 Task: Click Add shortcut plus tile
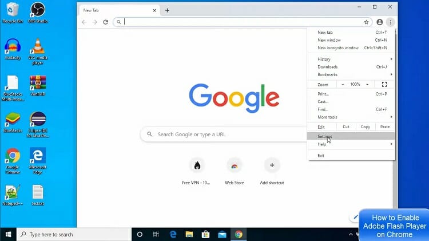pyautogui.click(x=272, y=171)
